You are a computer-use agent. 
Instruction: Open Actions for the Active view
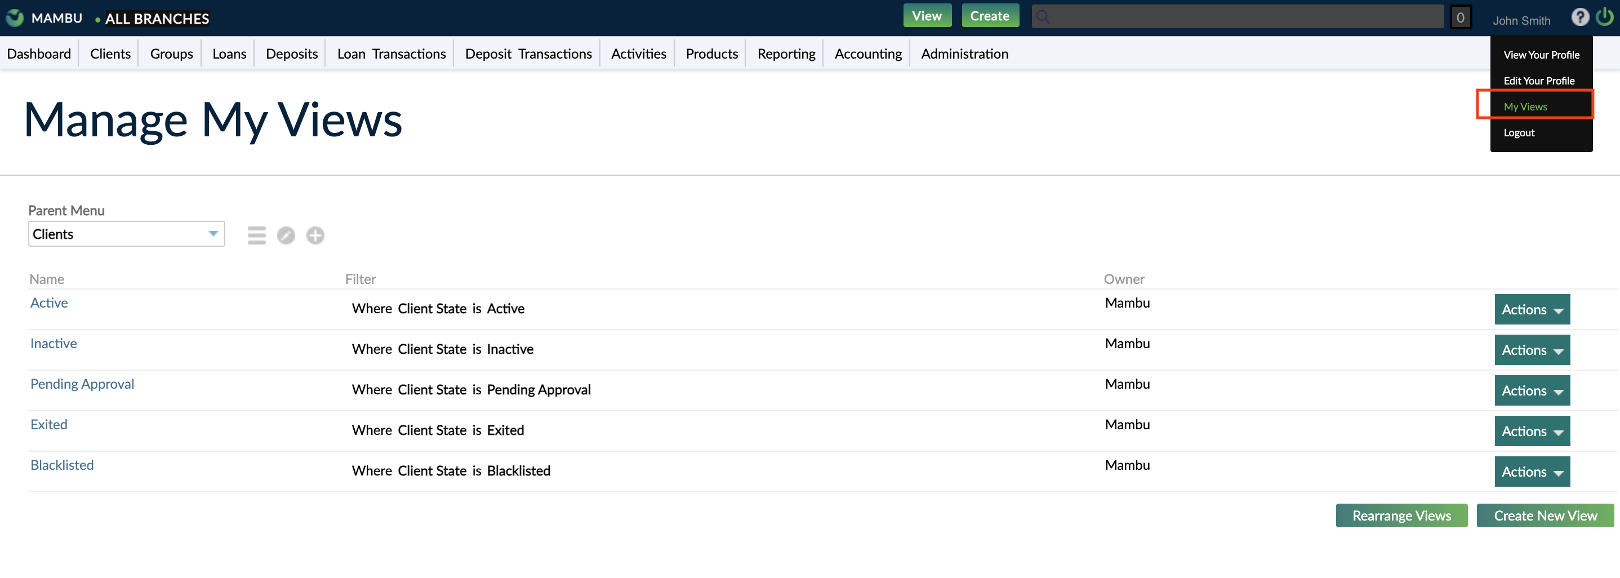[1532, 309]
